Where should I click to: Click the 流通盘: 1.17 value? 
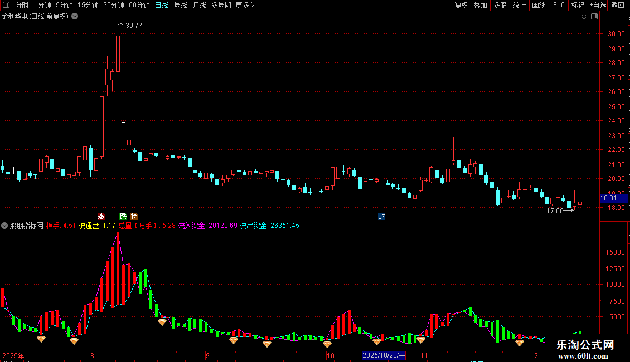click(x=97, y=226)
